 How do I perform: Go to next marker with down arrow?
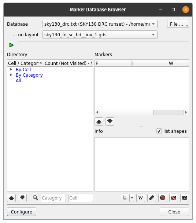pyautogui.click(x=110, y=122)
